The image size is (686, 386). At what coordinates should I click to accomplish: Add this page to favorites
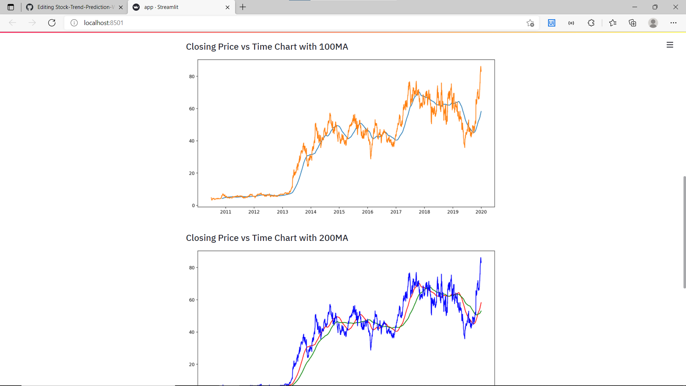[530, 23]
